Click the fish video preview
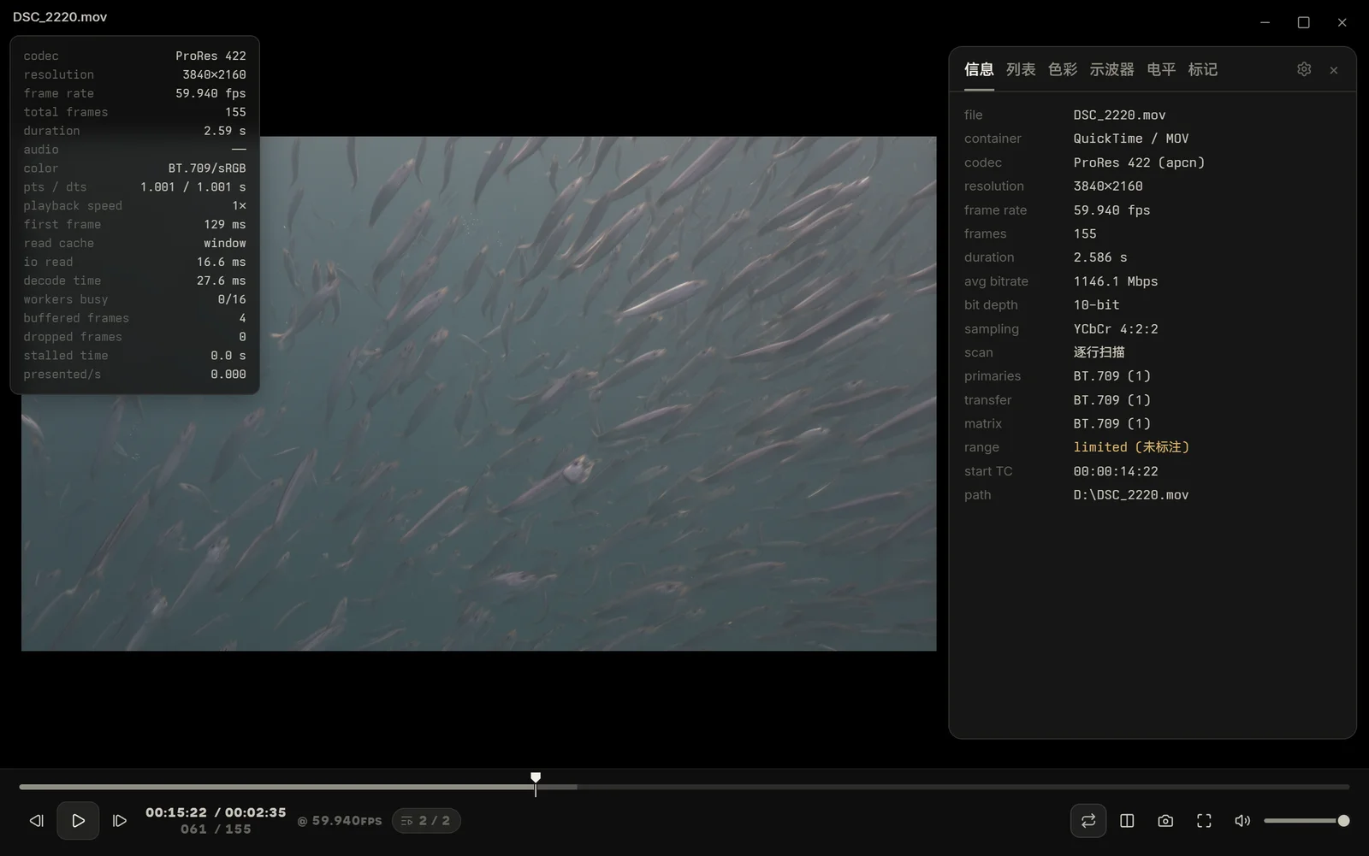Image resolution: width=1369 pixels, height=856 pixels. pyautogui.click(x=479, y=394)
